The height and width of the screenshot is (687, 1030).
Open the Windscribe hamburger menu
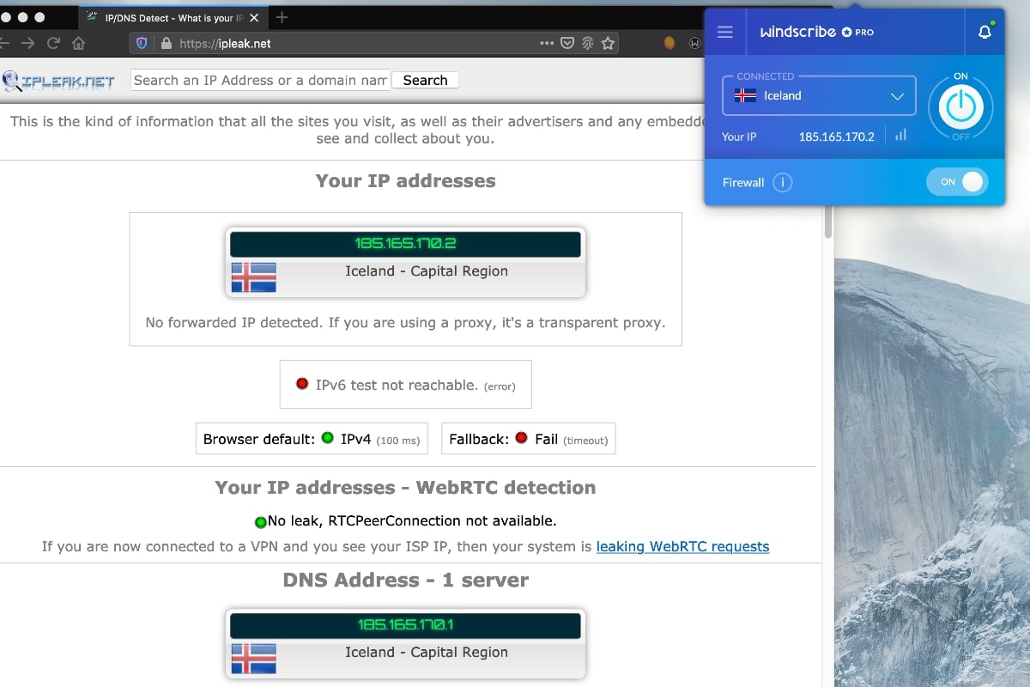pos(724,32)
